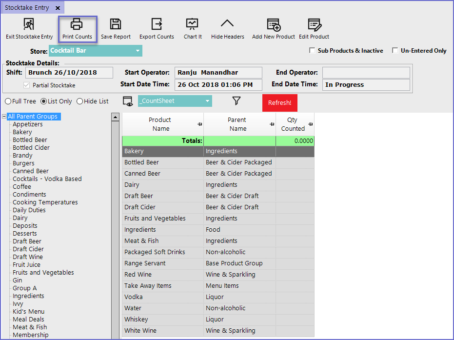Click Hide Headers chevron icon
The width and height of the screenshot is (454, 340).
point(227,24)
